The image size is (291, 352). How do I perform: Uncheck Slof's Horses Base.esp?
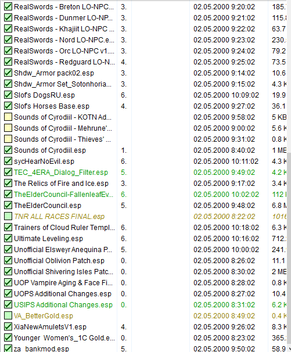(x=8, y=106)
